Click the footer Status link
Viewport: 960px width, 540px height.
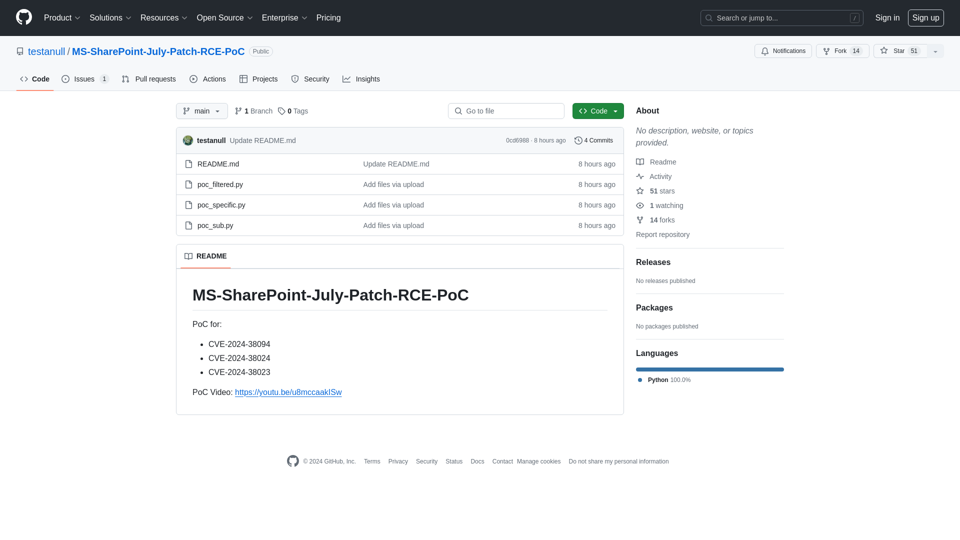pos(454,461)
